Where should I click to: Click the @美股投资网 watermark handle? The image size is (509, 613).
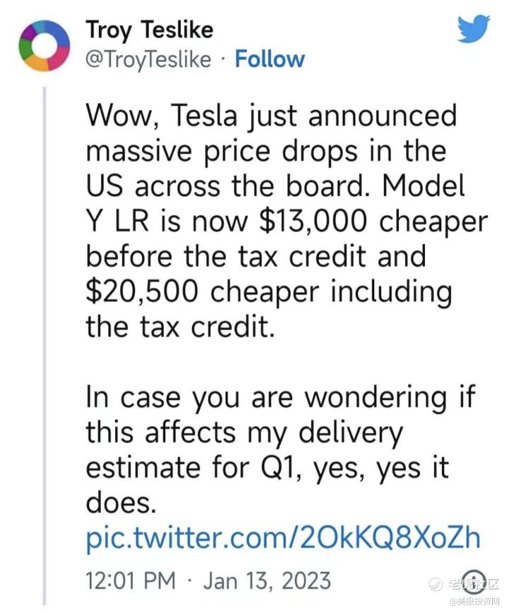coord(476,601)
